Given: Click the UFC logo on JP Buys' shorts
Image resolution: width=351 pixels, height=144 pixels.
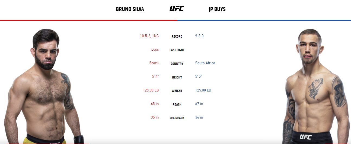Looking at the screenshot, I should pyautogui.click(x=306, y=137).
